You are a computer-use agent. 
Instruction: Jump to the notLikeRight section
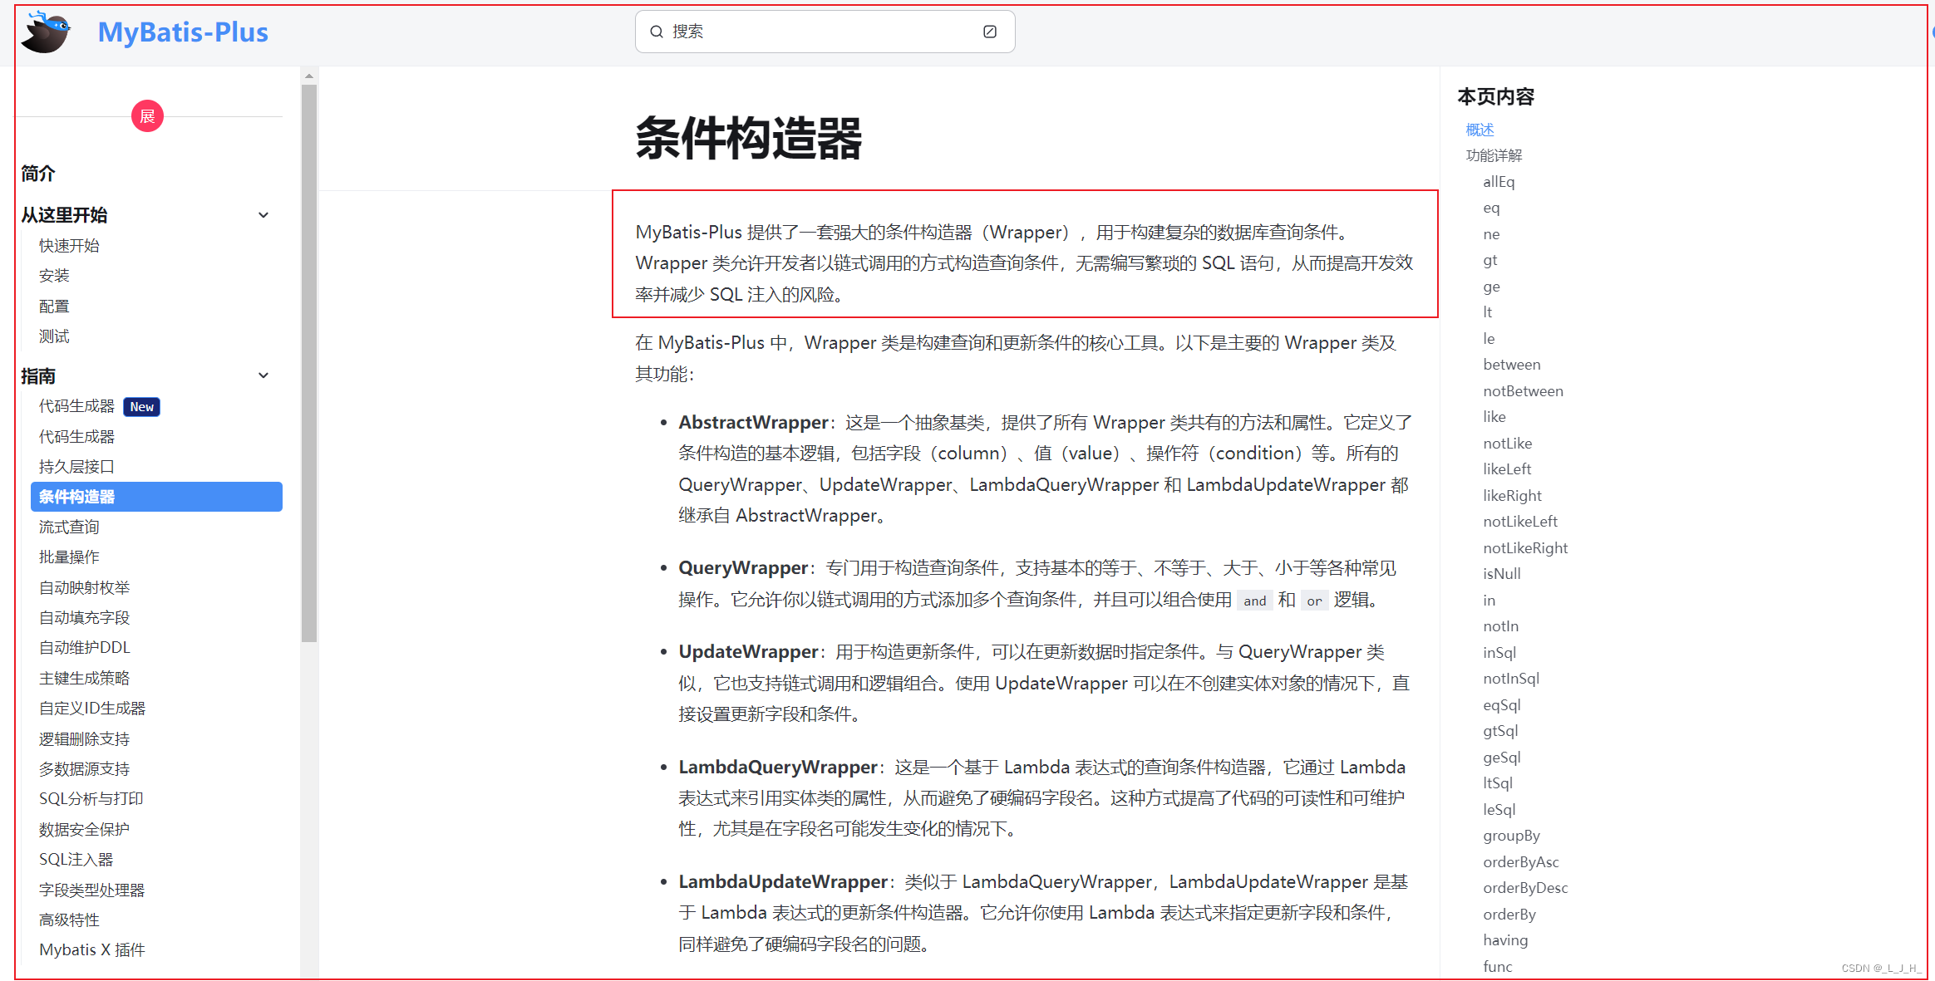[1524, 548]
